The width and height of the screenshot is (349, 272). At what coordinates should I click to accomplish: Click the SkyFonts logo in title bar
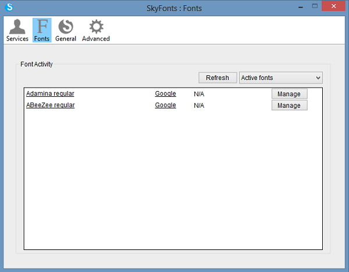9,7
